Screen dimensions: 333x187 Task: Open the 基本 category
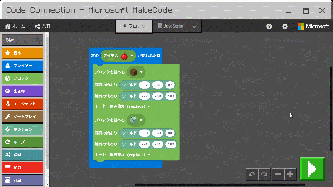[x=22, y=53]
